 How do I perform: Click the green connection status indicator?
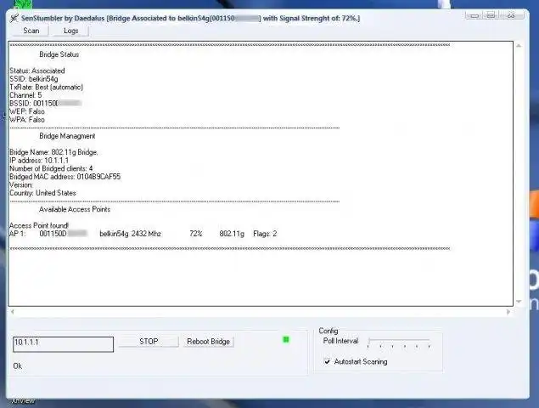point(286,340)
